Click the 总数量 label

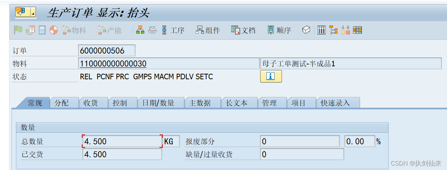coord(32,141)
